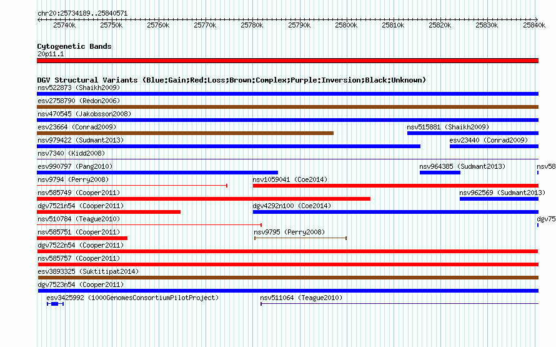
Task: Open dgv7521n54 (Cooper2011) label
Action: (x=81, y=206)
